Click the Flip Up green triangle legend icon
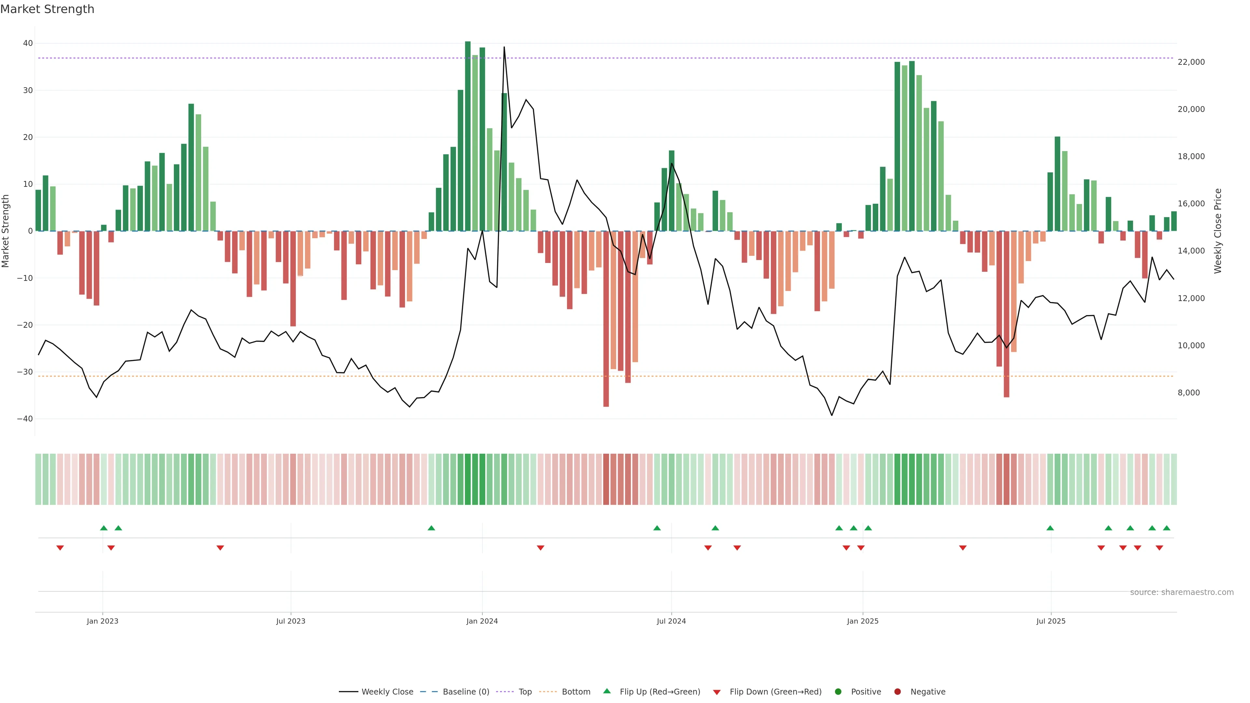1250x703 pixels. (606, 691)
